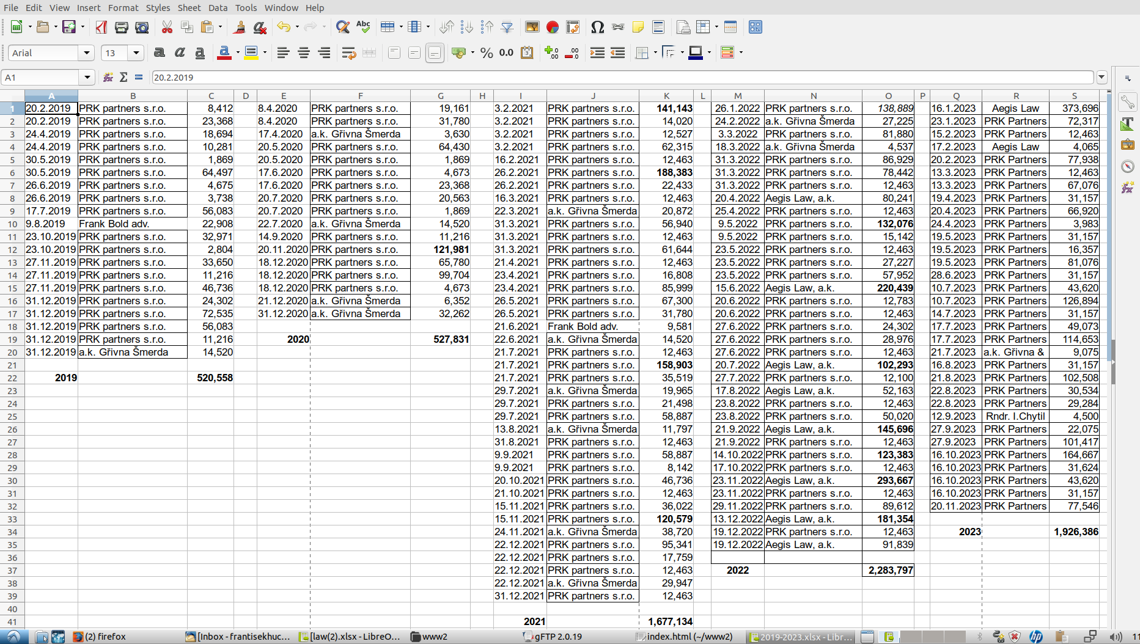Toggle Align Right
Viewport: 1140px width, 644px height.
(325, 53)
